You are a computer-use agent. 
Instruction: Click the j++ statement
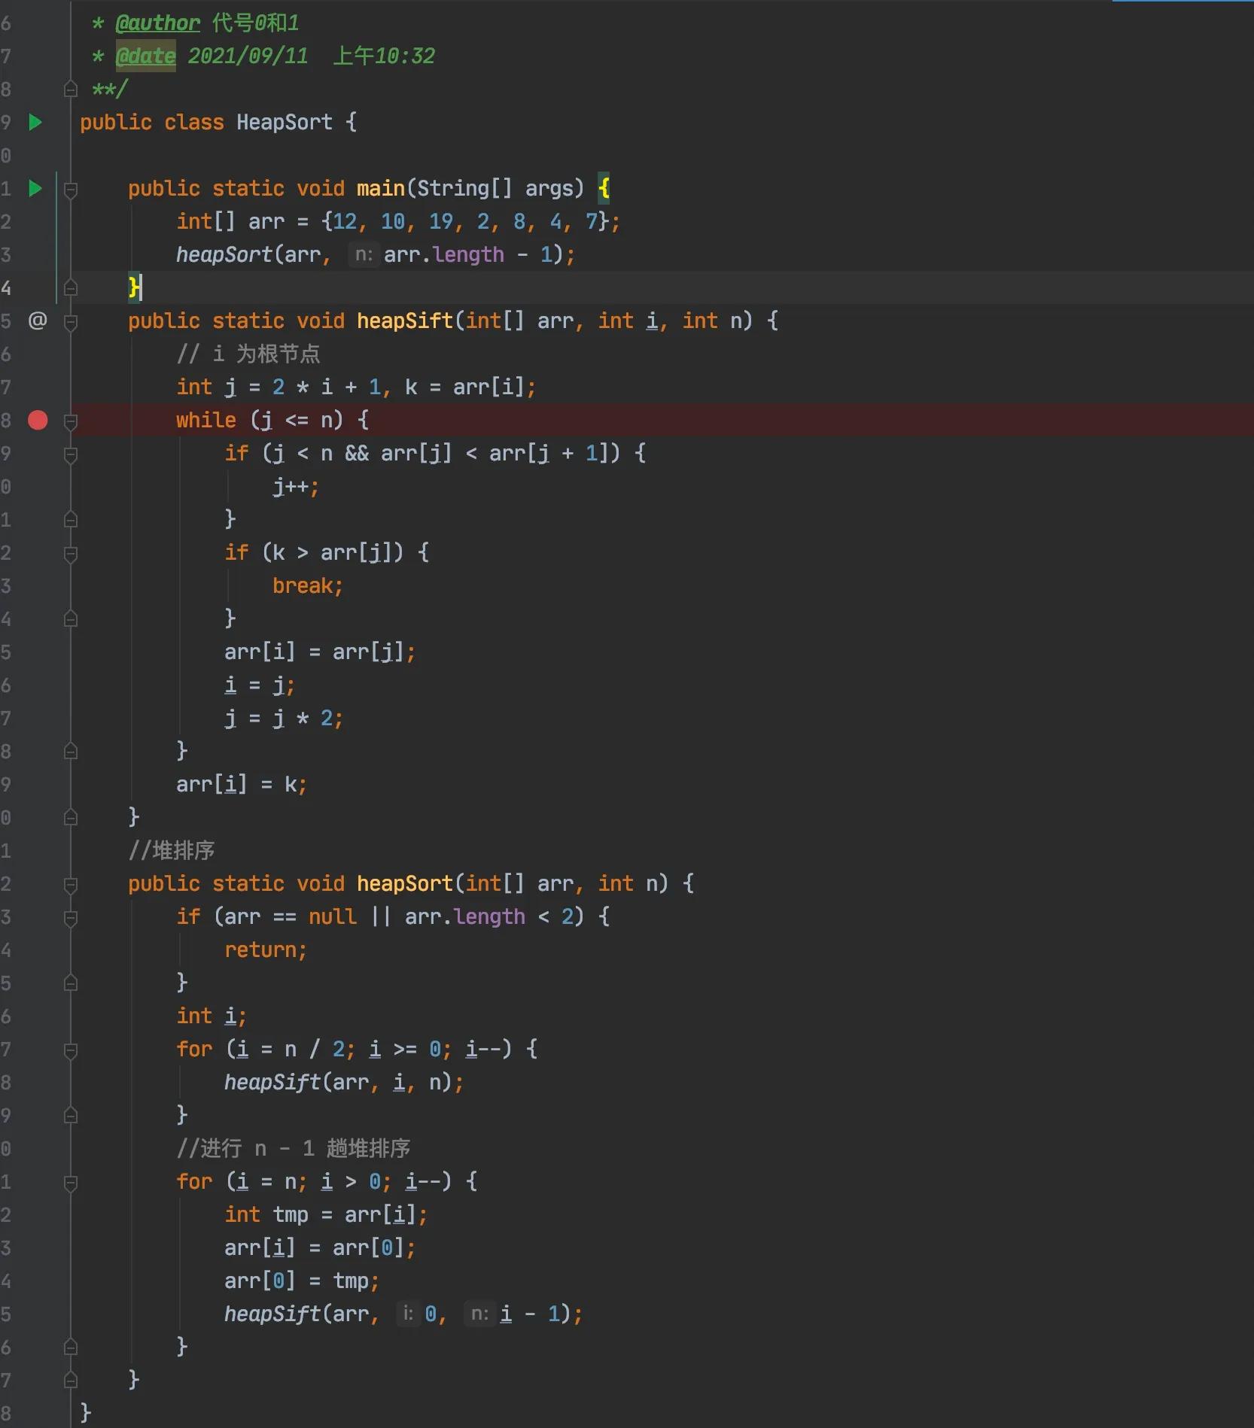coord(296,486)
